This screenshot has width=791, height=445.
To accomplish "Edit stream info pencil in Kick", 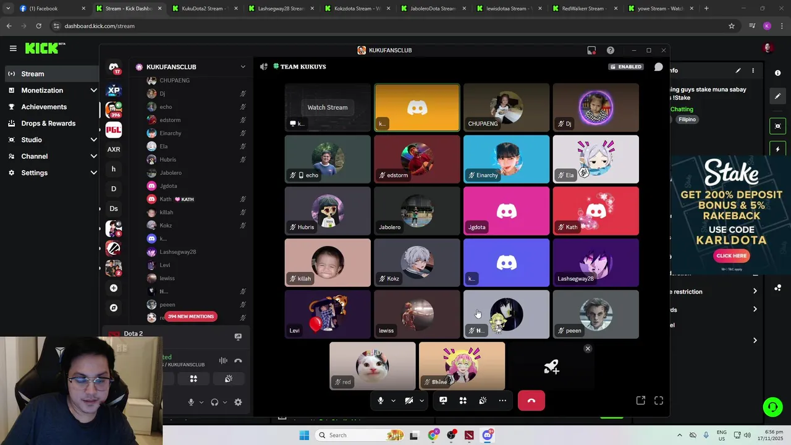I will pos(738,71).
